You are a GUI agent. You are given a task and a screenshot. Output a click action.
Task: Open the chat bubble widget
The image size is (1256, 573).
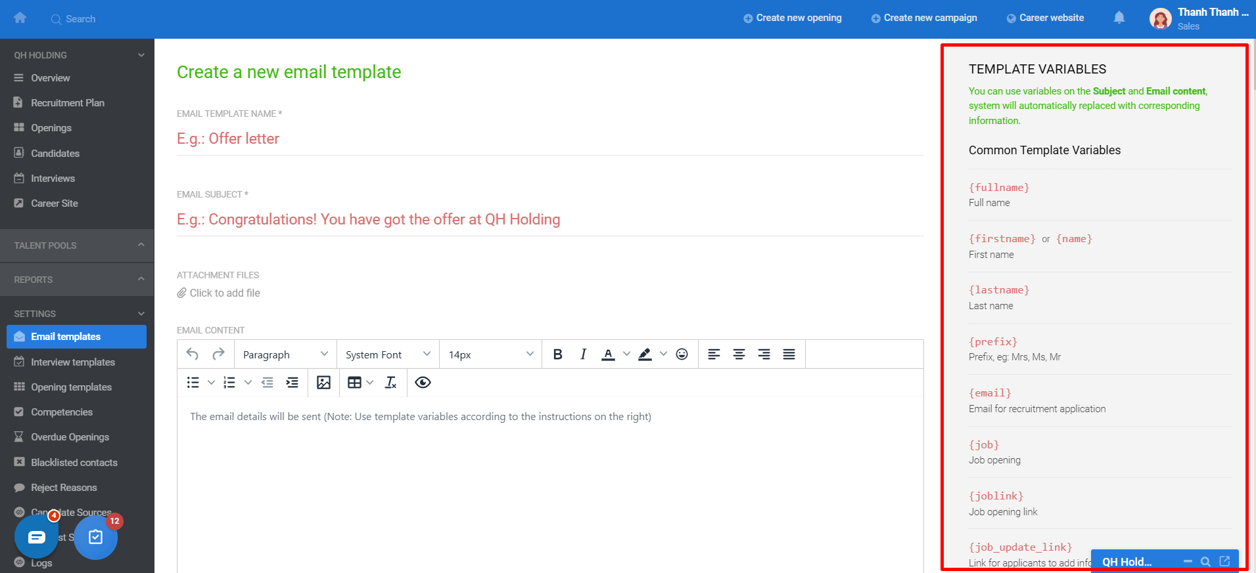tap(37, 537)
